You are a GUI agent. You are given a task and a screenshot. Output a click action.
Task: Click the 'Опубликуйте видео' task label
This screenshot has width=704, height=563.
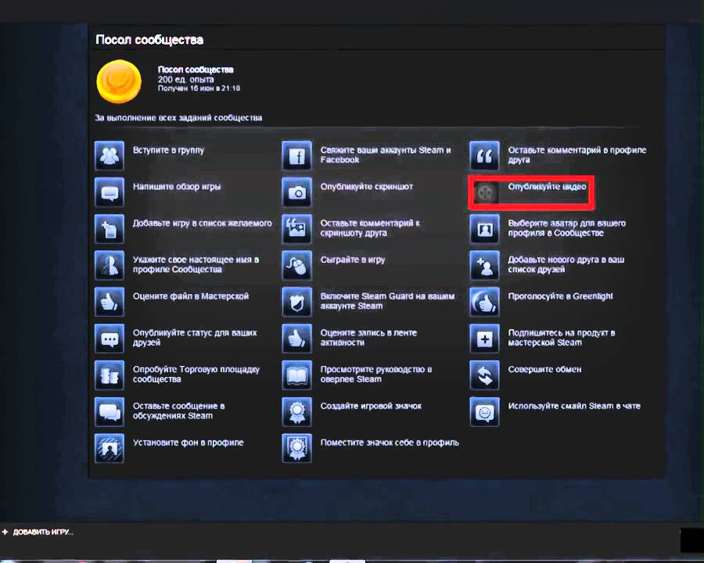pyautogui.click(x=547, y=187)
